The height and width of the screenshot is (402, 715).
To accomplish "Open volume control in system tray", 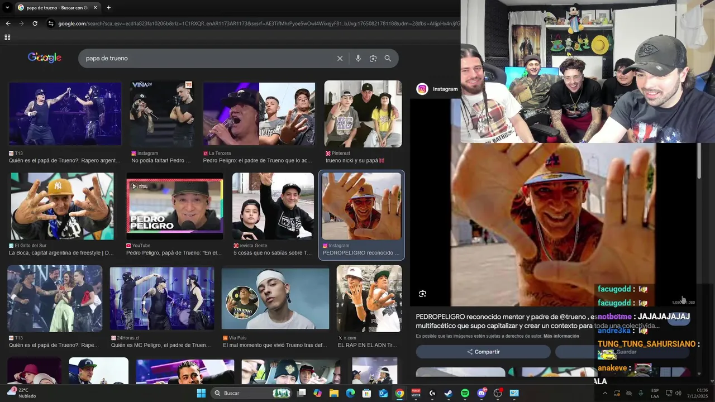I will (x=678, y=393).
